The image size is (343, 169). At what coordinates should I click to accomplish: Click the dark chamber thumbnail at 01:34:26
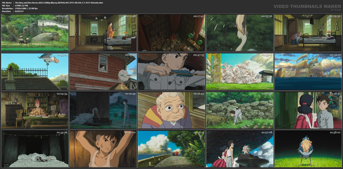coord(35,149)
